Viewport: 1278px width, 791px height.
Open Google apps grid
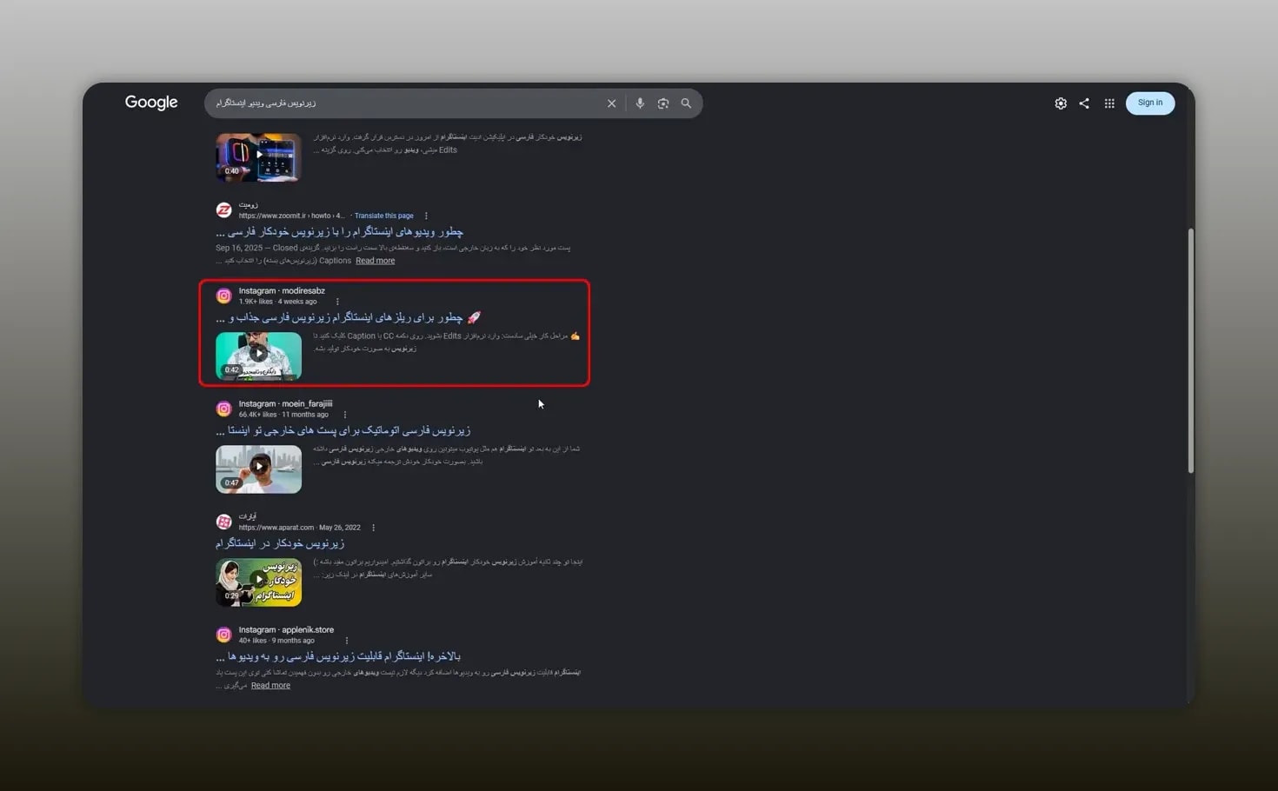[1109, 103]
